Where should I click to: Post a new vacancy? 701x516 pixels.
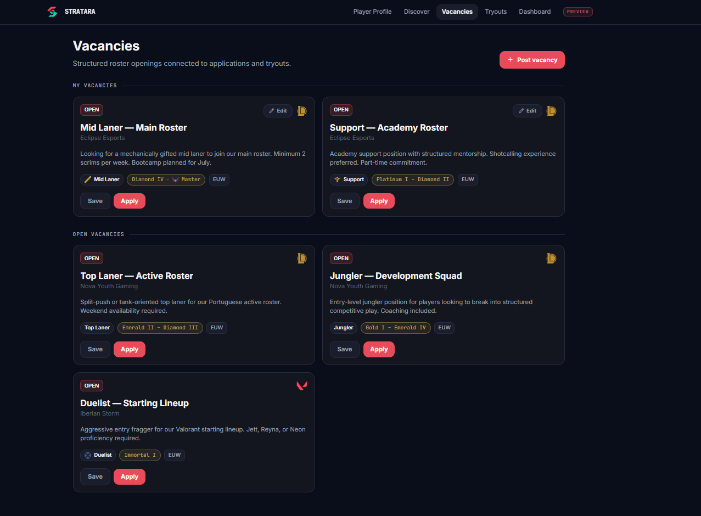click(532, 60)
